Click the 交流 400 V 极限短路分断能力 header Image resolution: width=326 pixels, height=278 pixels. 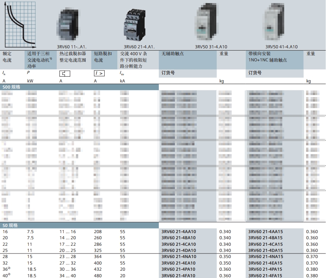coord(133,60)
